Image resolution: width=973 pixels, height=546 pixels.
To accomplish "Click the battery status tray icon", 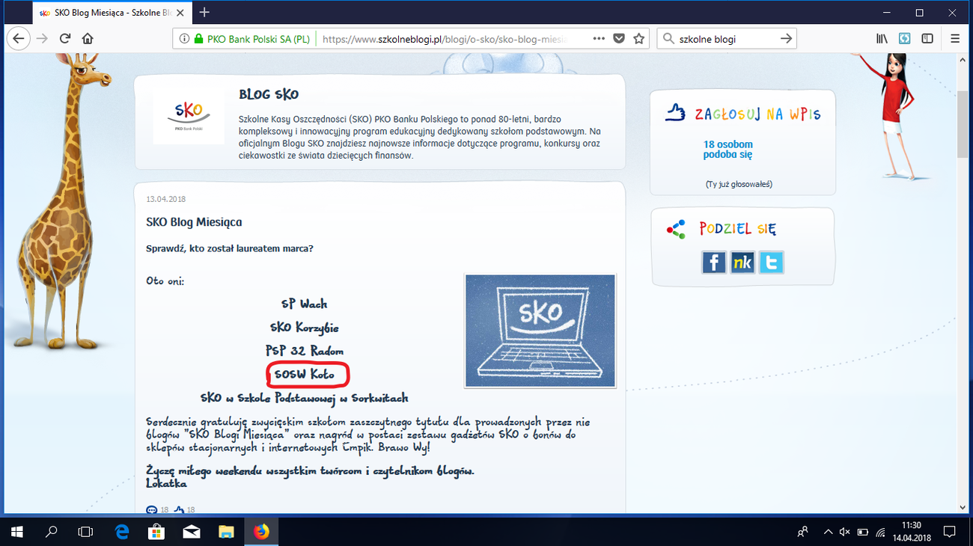I will 862,532.
